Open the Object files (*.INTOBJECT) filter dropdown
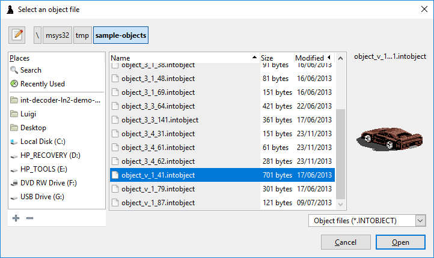 click(x=367, y=221)
